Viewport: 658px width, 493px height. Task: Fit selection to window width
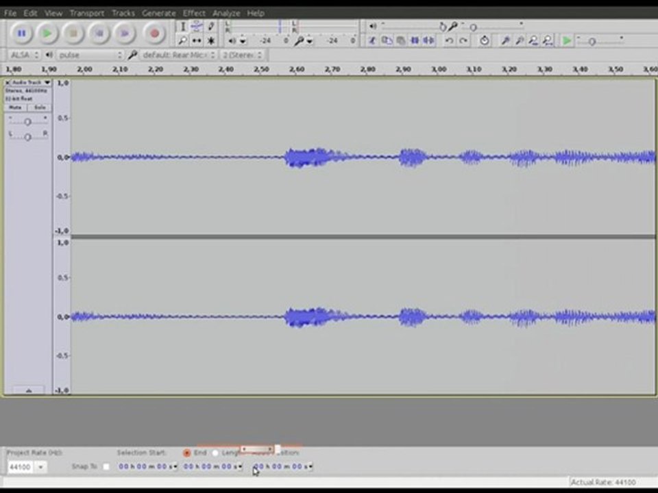coord(533,40)
